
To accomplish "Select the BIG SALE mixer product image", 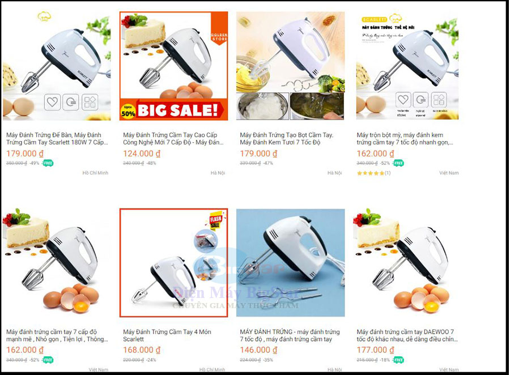I will click(x=174, y=66).
